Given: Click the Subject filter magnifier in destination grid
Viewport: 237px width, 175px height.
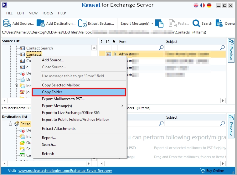Looking at the screenshot, I should (x=223, y=123).
